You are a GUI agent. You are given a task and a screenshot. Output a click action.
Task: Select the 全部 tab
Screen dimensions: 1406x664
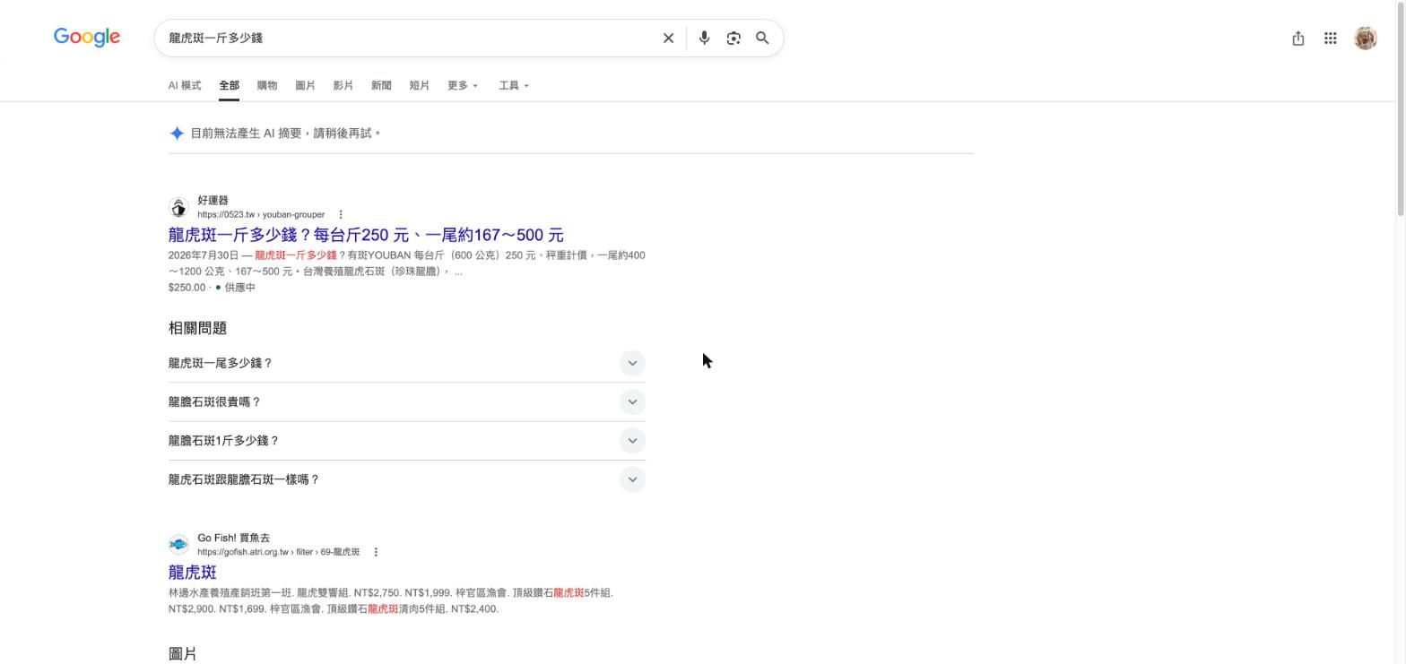(229, 85)
